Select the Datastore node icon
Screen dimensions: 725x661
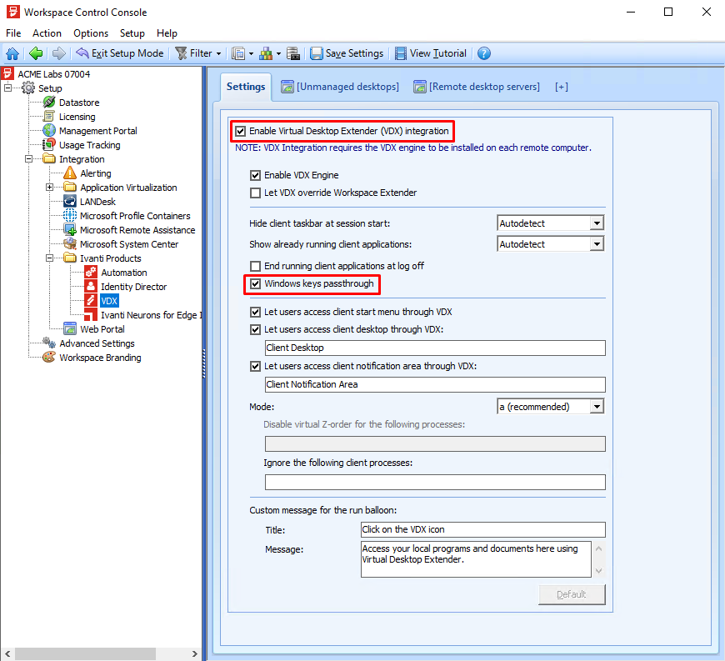click(47, 102)
